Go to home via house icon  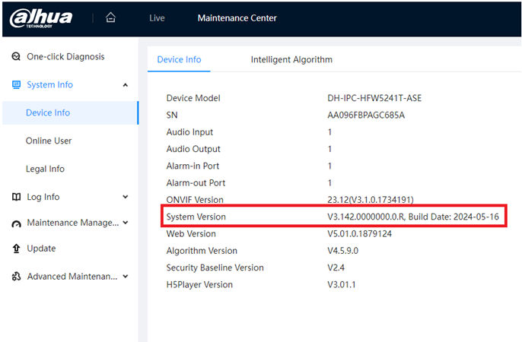110,17
